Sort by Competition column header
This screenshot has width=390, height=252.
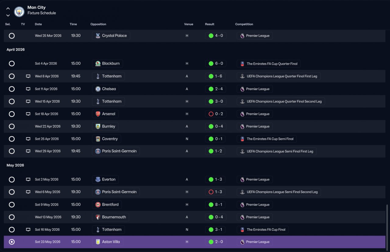coord(244,24)
